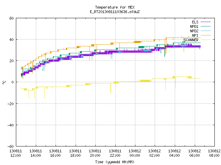Click the °C y-axis unit label

(4, 82)
